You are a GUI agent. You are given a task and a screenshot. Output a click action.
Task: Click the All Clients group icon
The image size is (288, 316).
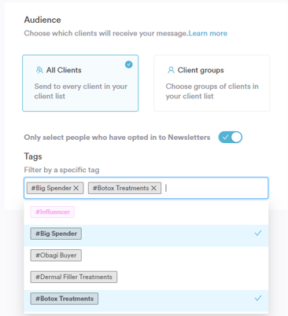[39, 70]
